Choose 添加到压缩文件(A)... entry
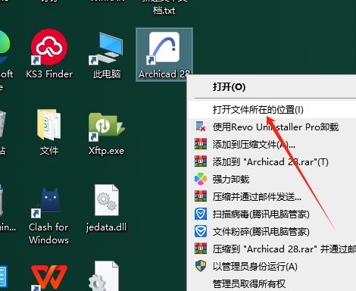Screen dimensions: 356x291 [x=272, y=144]
